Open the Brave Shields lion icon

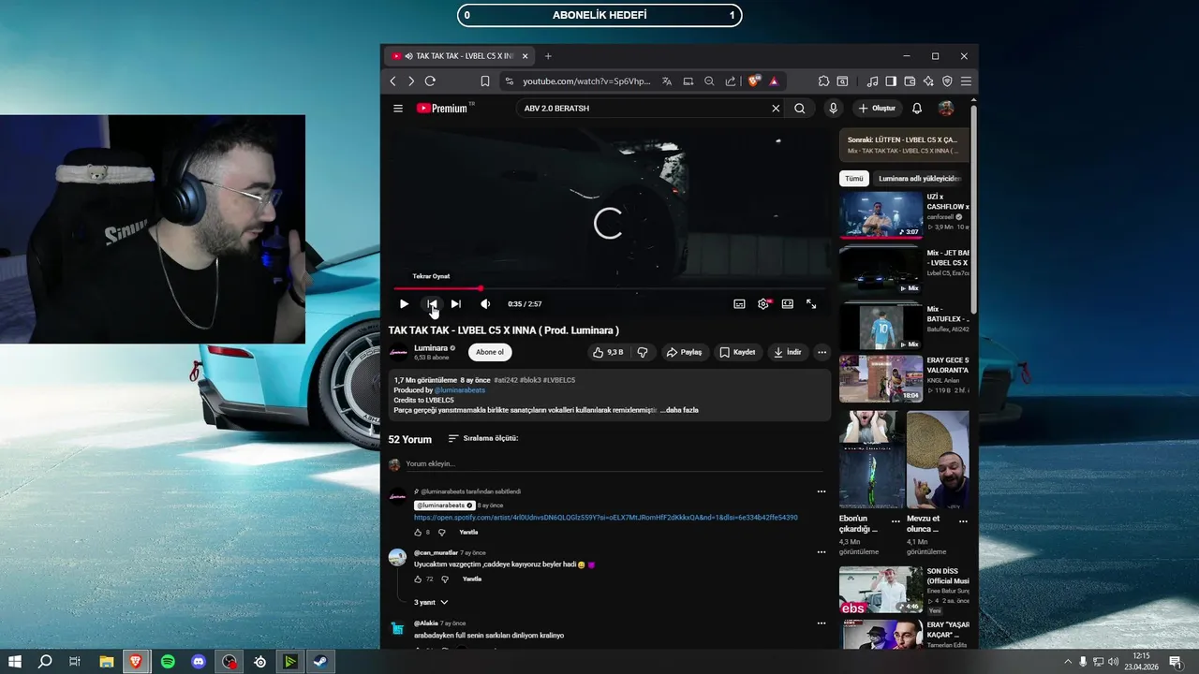pyautogui.click(x=753, y=81)
